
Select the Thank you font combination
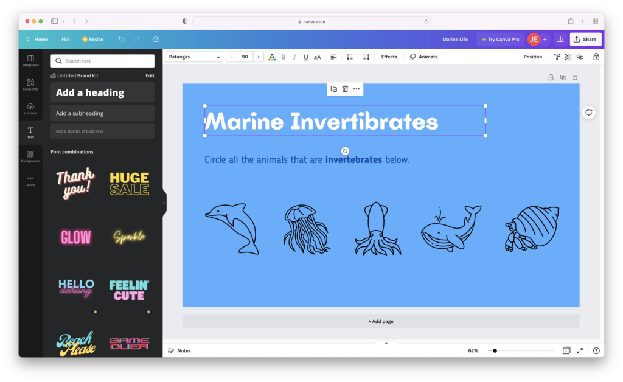(x=75, y=183)
